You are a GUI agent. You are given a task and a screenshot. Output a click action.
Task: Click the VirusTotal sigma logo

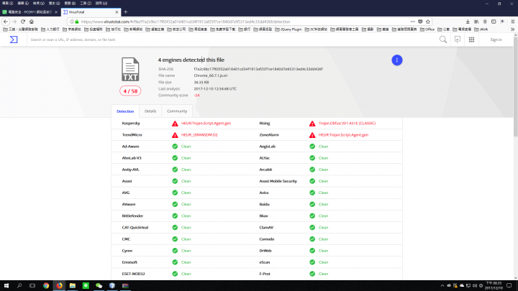pyautogui.click(x=14, y=40)
